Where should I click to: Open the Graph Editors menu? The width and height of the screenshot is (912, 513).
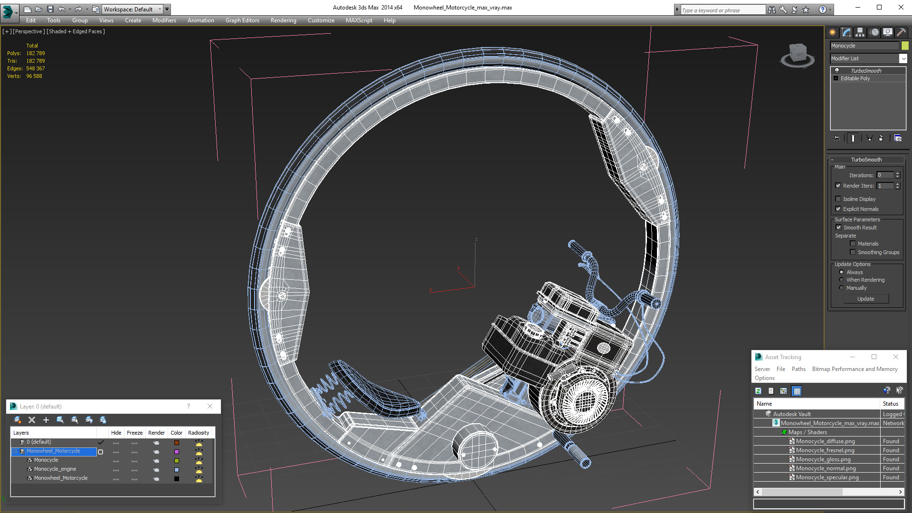(x=242, y=20)
